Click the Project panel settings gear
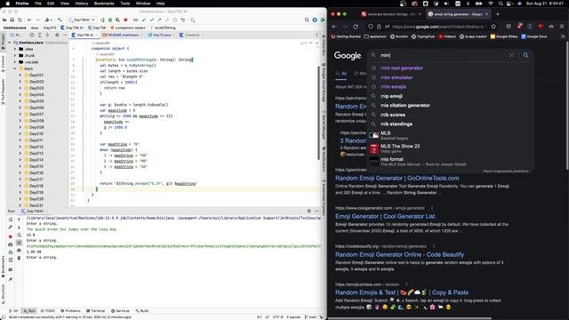 [57, 36]
